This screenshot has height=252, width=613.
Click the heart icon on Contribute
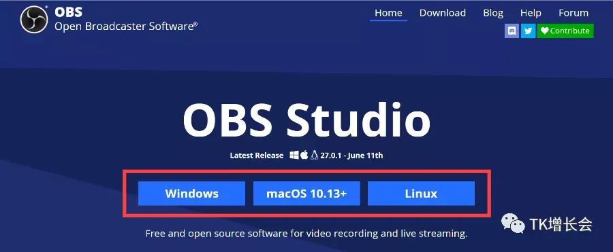pos(545,31)
